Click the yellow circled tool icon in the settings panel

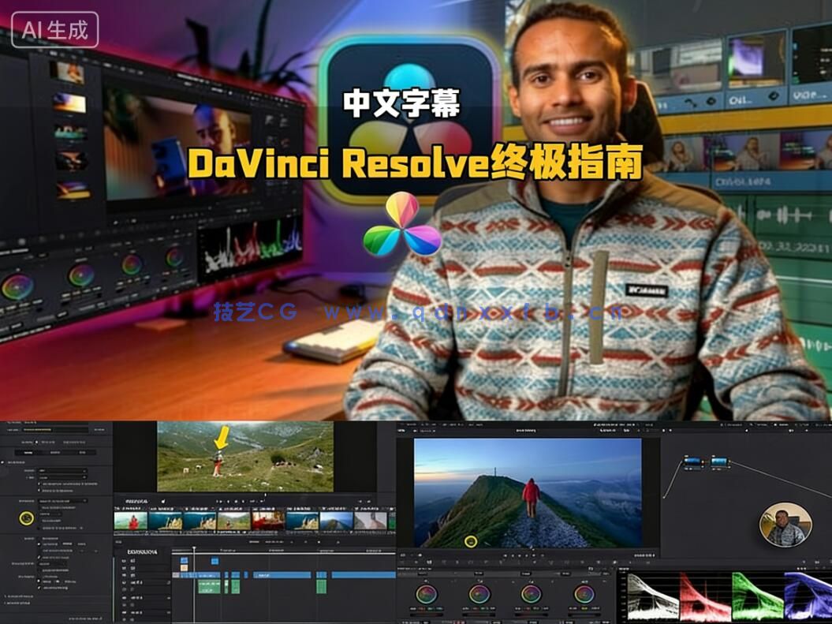(25, 518)
